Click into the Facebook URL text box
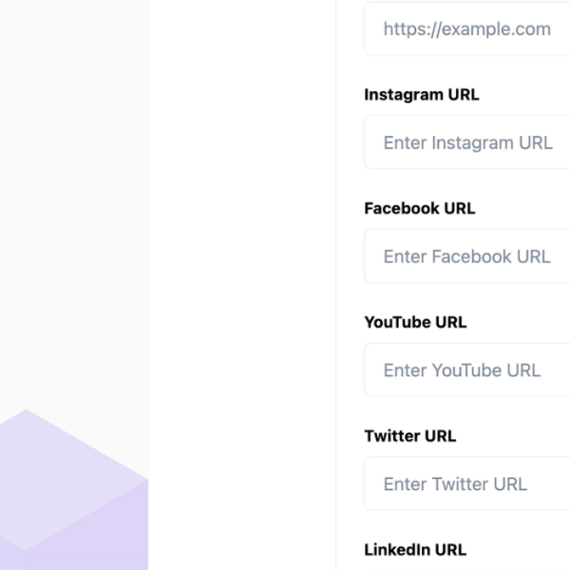Viewport: 570px width, 570px height. (x=466, y=256)
